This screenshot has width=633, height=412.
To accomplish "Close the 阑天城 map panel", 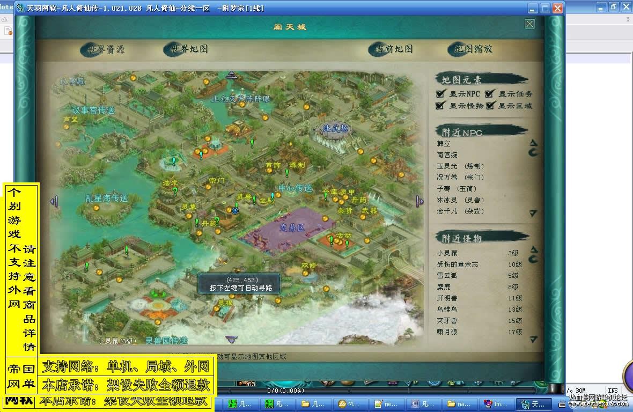I will [x=529, y=24].
